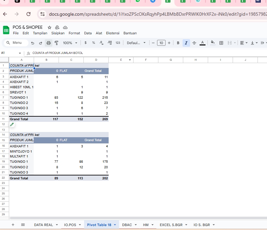267x230 pixels.
Task: Click the percent format icon
Action: coord(93,42)
